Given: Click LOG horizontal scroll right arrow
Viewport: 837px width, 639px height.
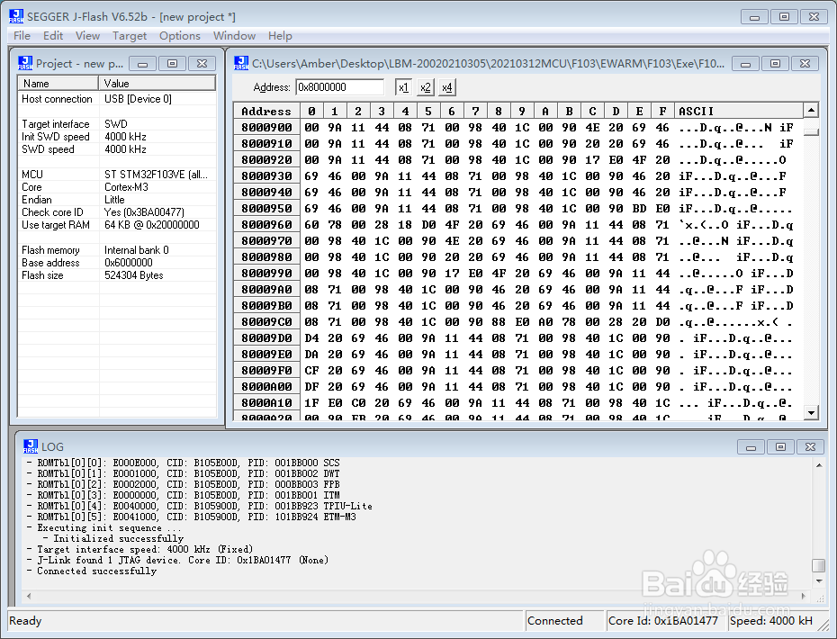Looking at the screenshot, I should [x=804, y=596].
